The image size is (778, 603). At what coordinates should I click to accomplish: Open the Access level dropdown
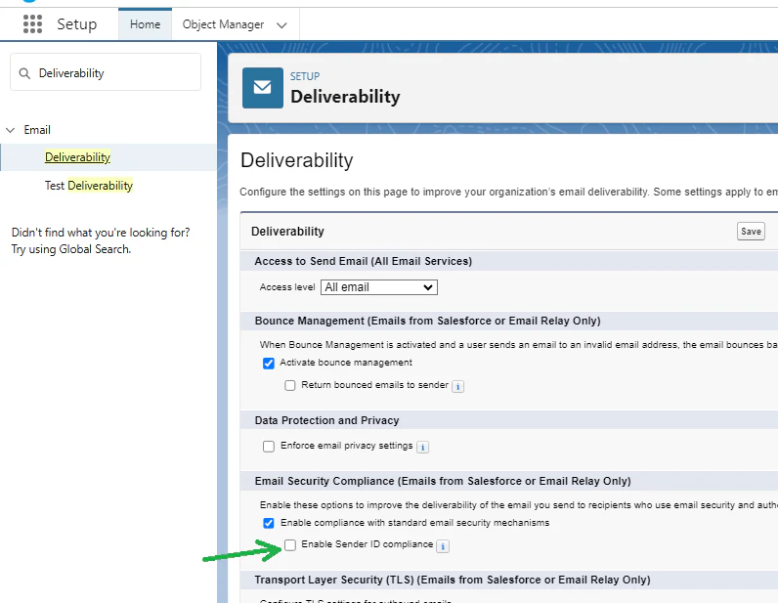click(x=379, y=287)
